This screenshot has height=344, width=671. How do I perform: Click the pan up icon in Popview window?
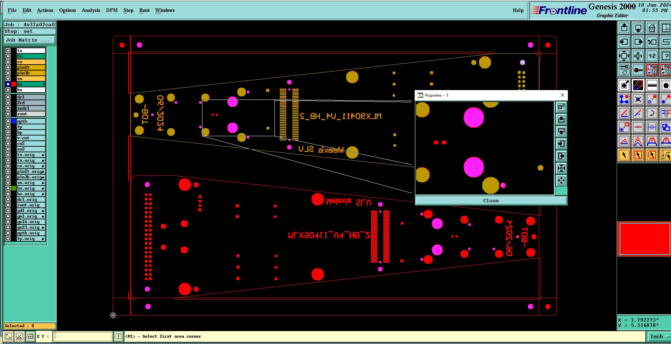[561, 119]
